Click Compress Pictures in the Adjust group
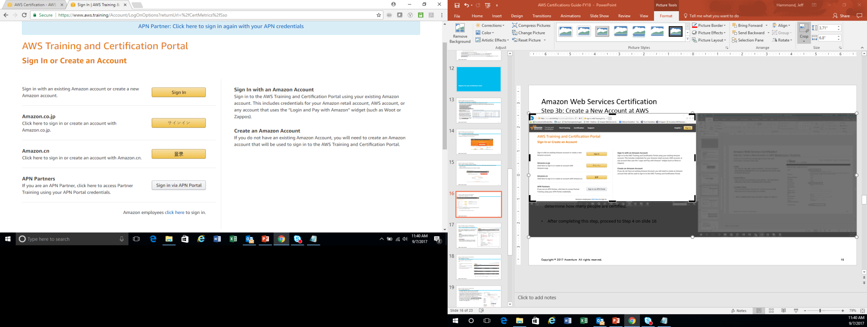Viewport: 867px width, 327px height. [x=531, y=25]
